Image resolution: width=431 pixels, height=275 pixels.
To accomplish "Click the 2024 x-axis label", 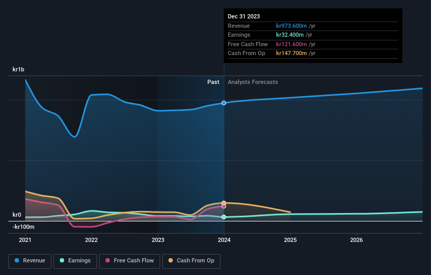I will point(224,240).
